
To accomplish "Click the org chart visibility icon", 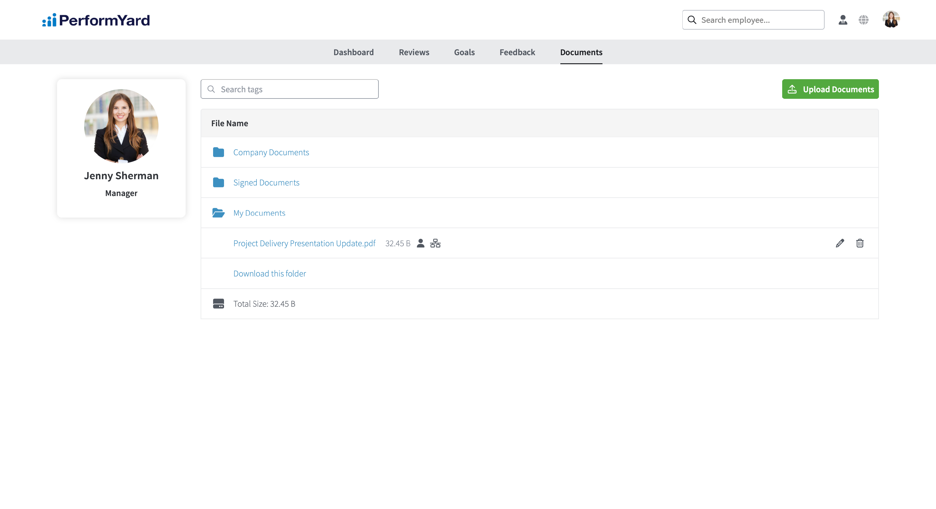I will (435, 243).
